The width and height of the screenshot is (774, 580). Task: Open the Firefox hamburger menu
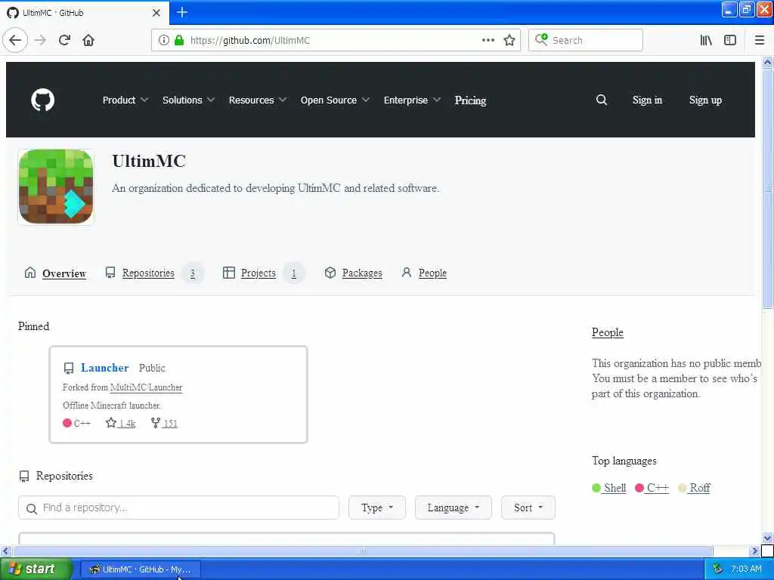click(x=759, y=40)
